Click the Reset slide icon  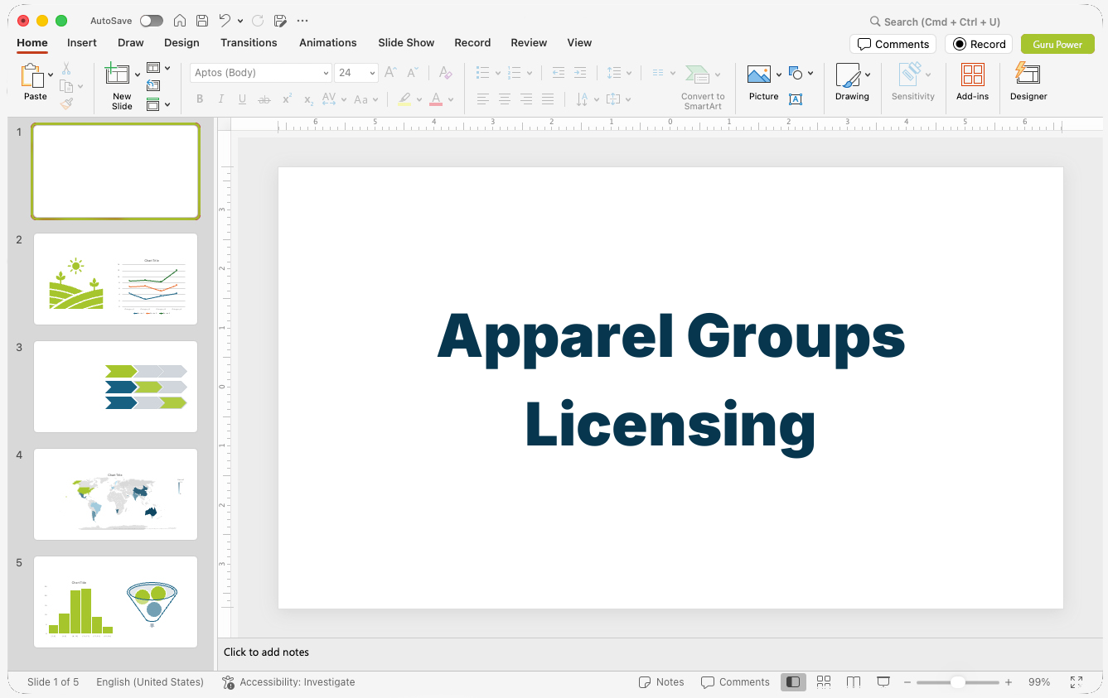click(x=153, y=85)
